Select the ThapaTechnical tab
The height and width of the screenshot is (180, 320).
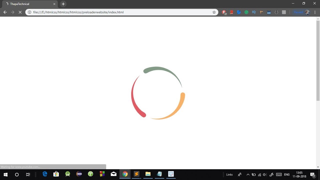pyautogui.click(x=30, y=4)
